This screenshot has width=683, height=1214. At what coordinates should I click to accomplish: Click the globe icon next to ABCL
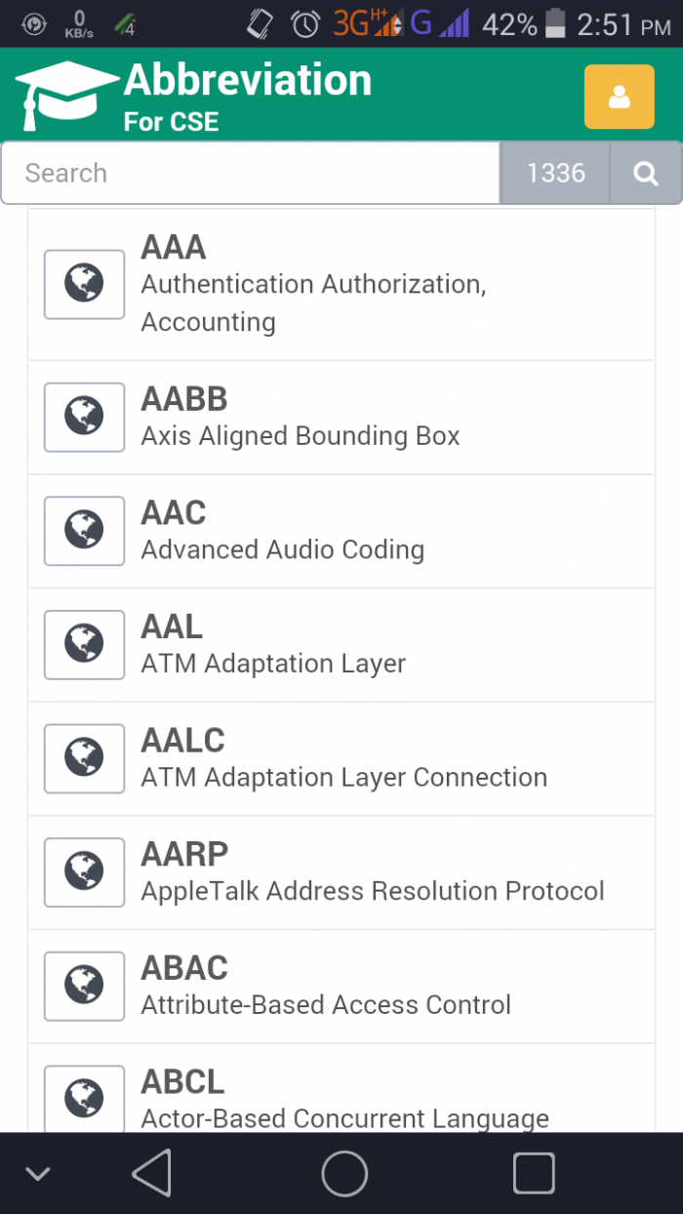click(84, 1099)
